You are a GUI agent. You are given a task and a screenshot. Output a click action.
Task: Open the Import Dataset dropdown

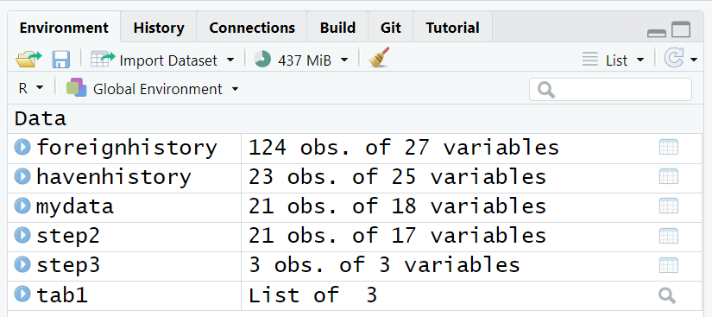(x=162, y=60)
